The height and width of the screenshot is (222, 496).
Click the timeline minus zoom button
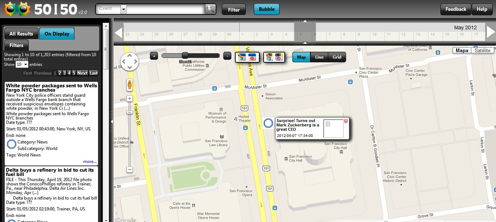pos(227,56)
